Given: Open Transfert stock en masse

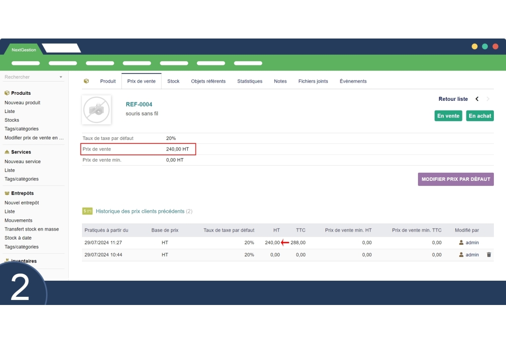Looking at the screenshot, I should click(x=31, y=229).
